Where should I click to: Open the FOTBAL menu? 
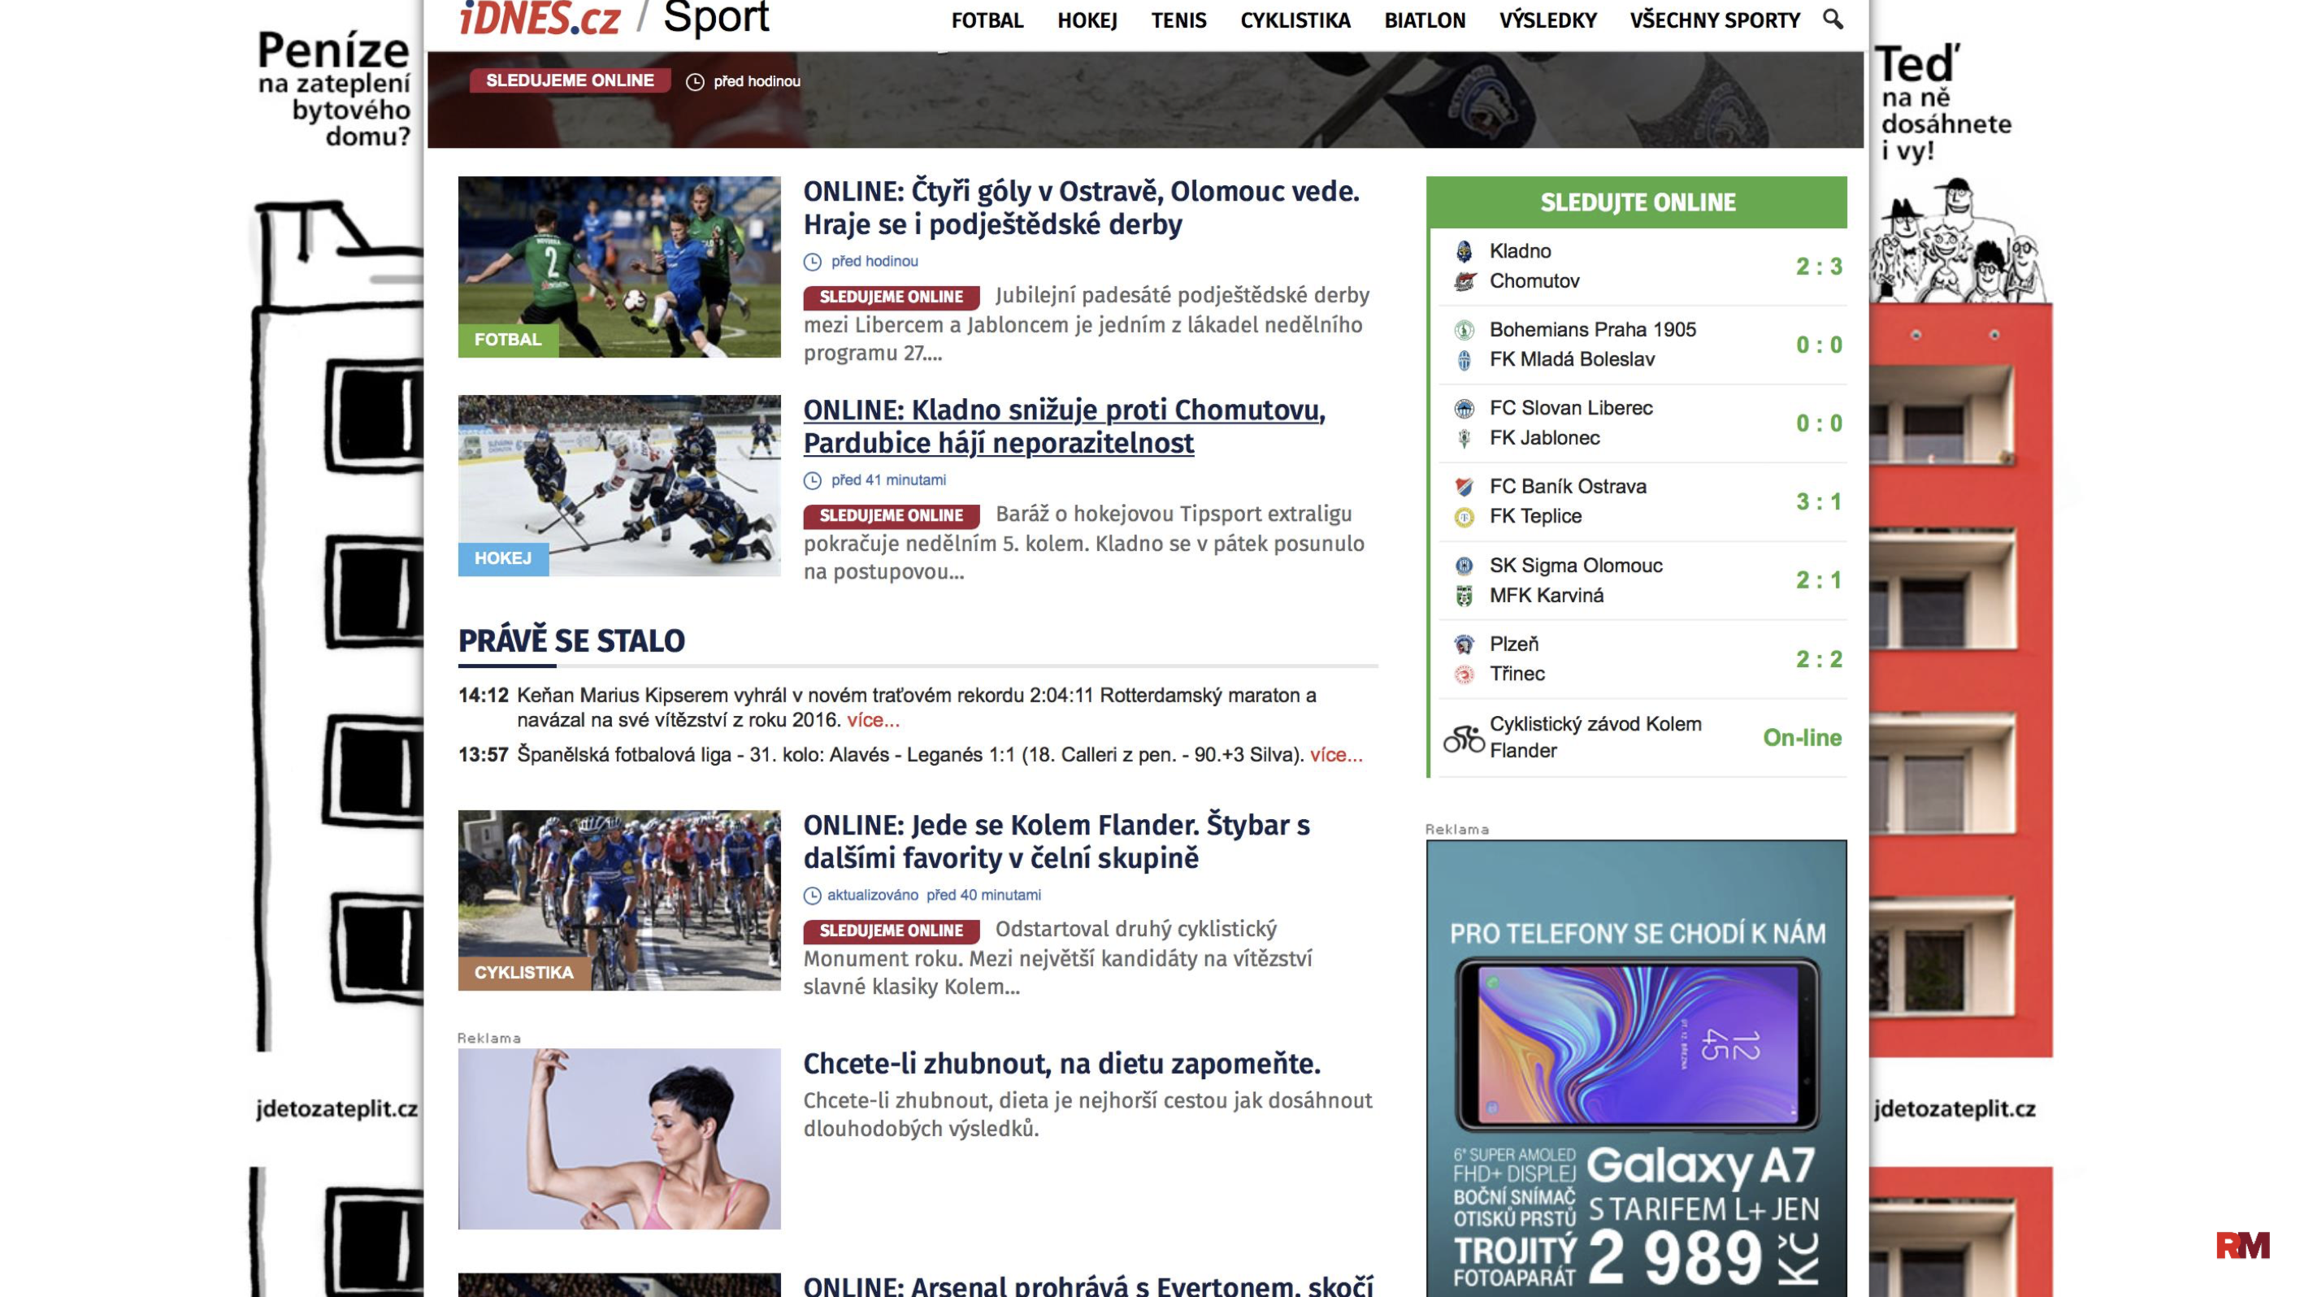pos(987,20)
